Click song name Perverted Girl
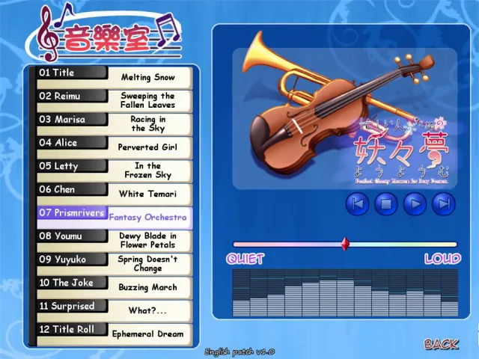479x359 pixels. click(x=147, y=147)
